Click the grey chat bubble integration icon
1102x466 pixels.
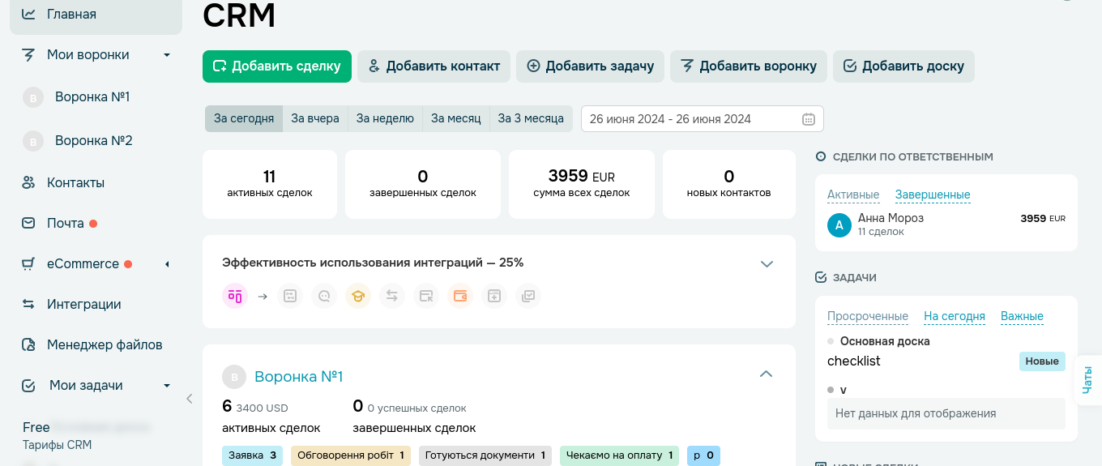tap(324, 296)
